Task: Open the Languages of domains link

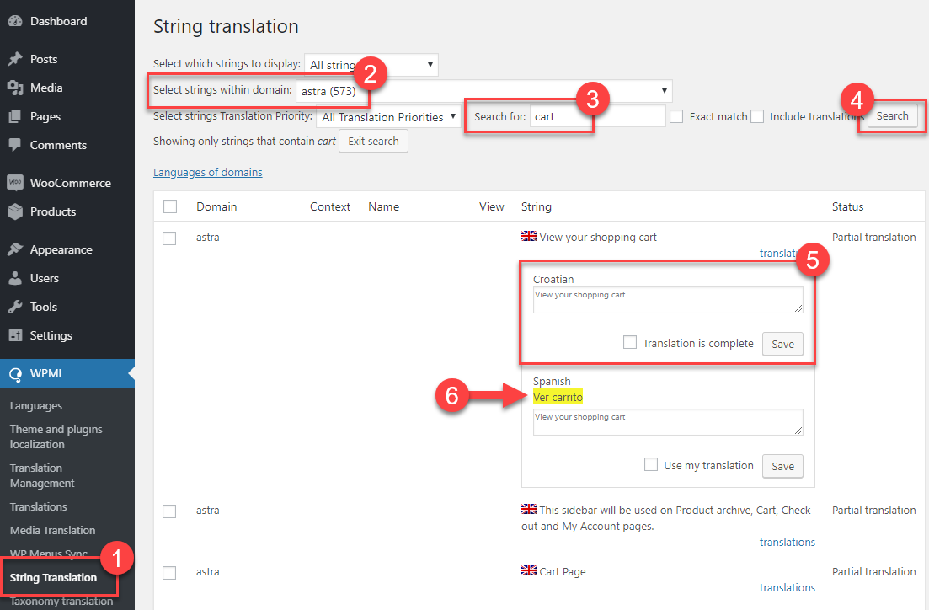Action: point(208,172)
